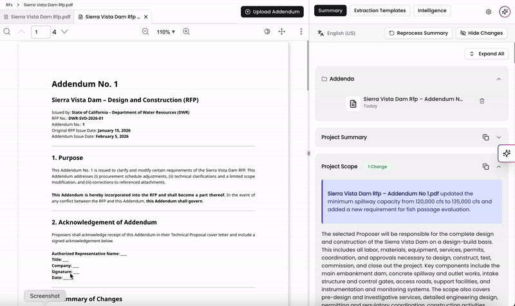Delete the Sierra Vista Dam Rfp addendum file
Screen dimensions: 515x306
pos(482,101)
